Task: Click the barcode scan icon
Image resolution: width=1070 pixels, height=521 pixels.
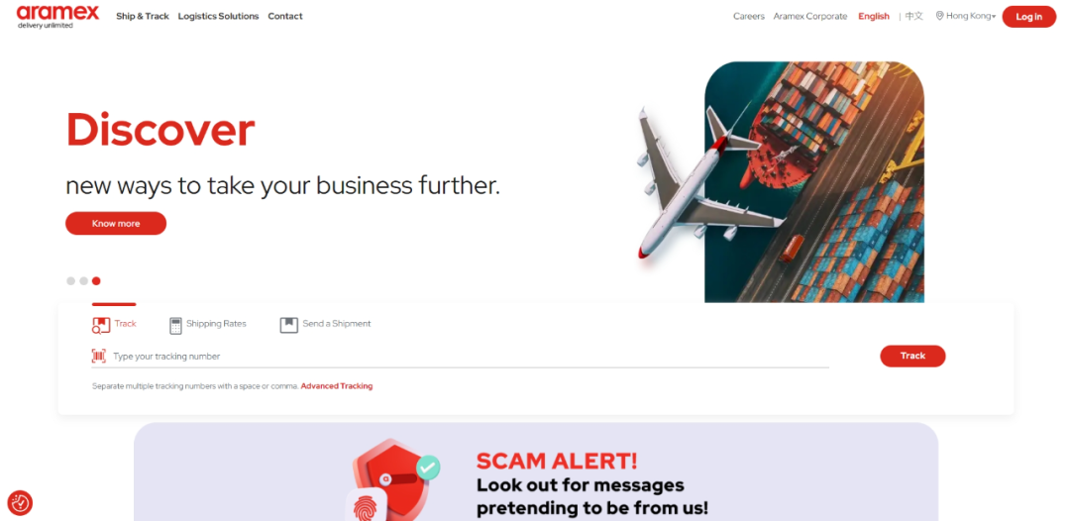Action: tap(99, 356)
